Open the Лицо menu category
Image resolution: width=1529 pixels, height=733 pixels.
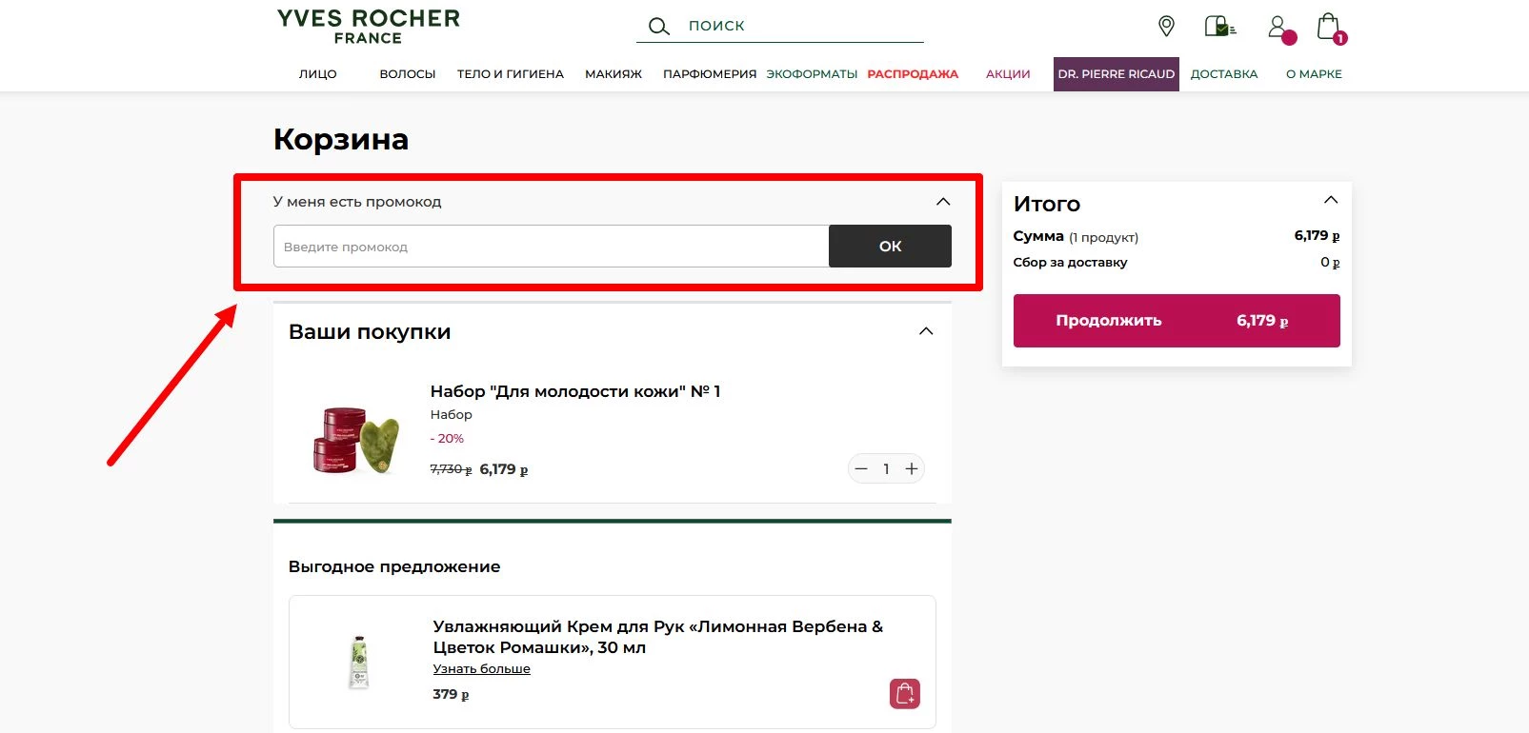[x=317, y=74]
